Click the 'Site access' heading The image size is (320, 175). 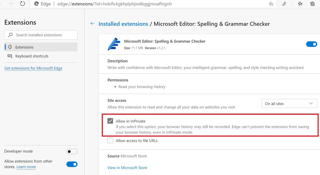coord(117,100)
